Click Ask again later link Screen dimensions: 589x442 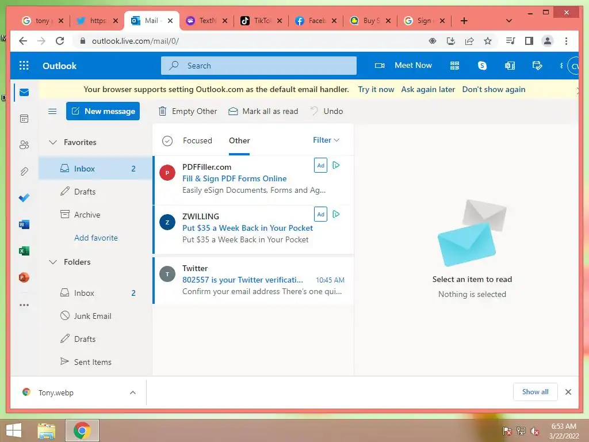point(428,89)
